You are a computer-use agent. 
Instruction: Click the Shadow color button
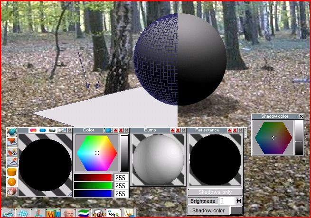pos(208,210)
